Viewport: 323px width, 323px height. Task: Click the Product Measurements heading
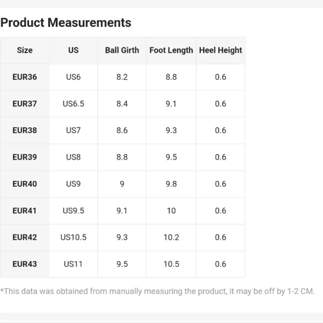click(x=66, y=22)
